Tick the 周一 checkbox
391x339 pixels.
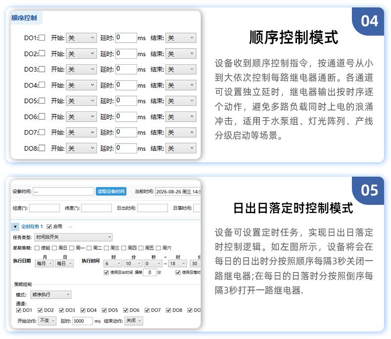click(72, 248)
